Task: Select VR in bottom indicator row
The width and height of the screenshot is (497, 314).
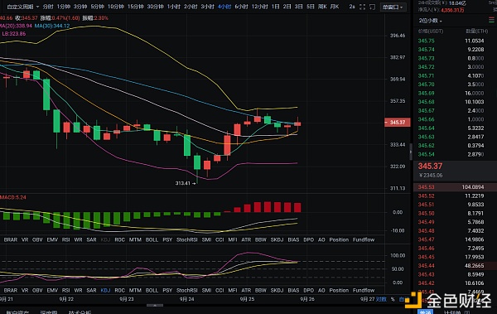Action: pos(25,290)
